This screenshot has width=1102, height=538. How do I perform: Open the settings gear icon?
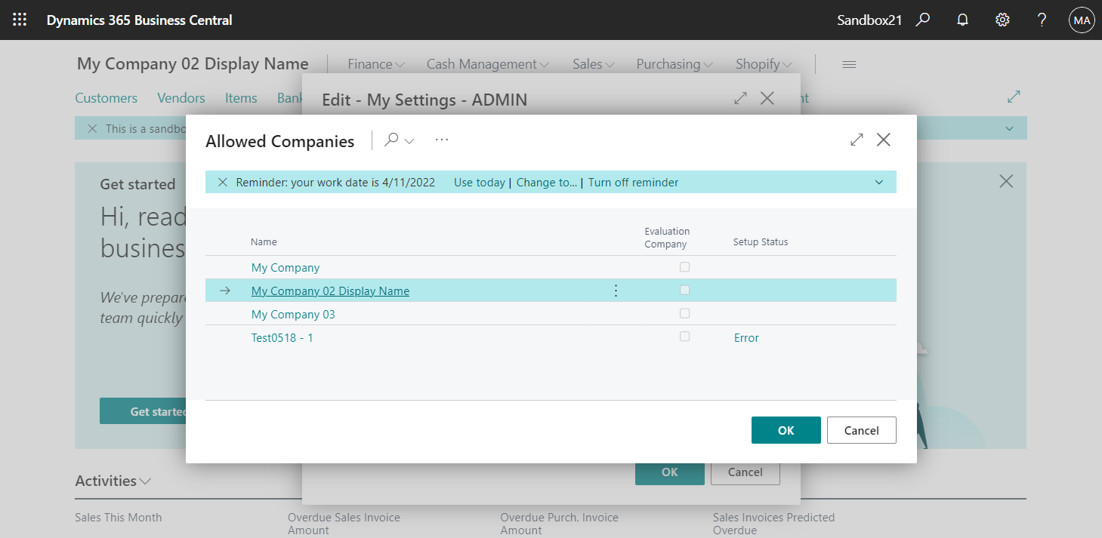click(1002, 20)
